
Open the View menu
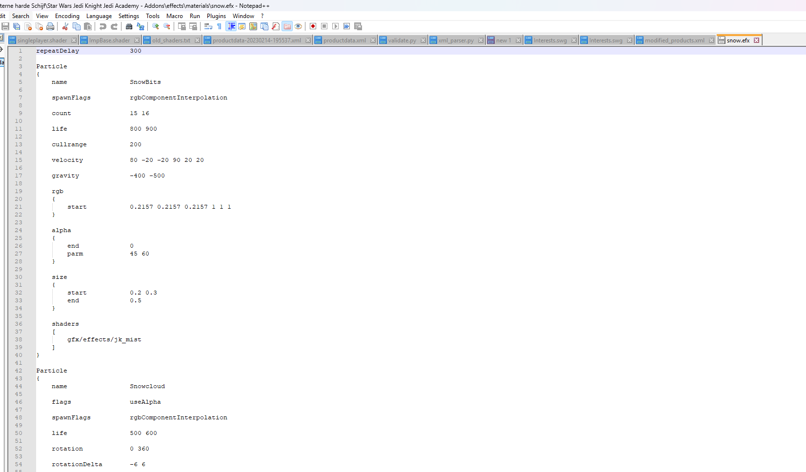coord(42,16)
